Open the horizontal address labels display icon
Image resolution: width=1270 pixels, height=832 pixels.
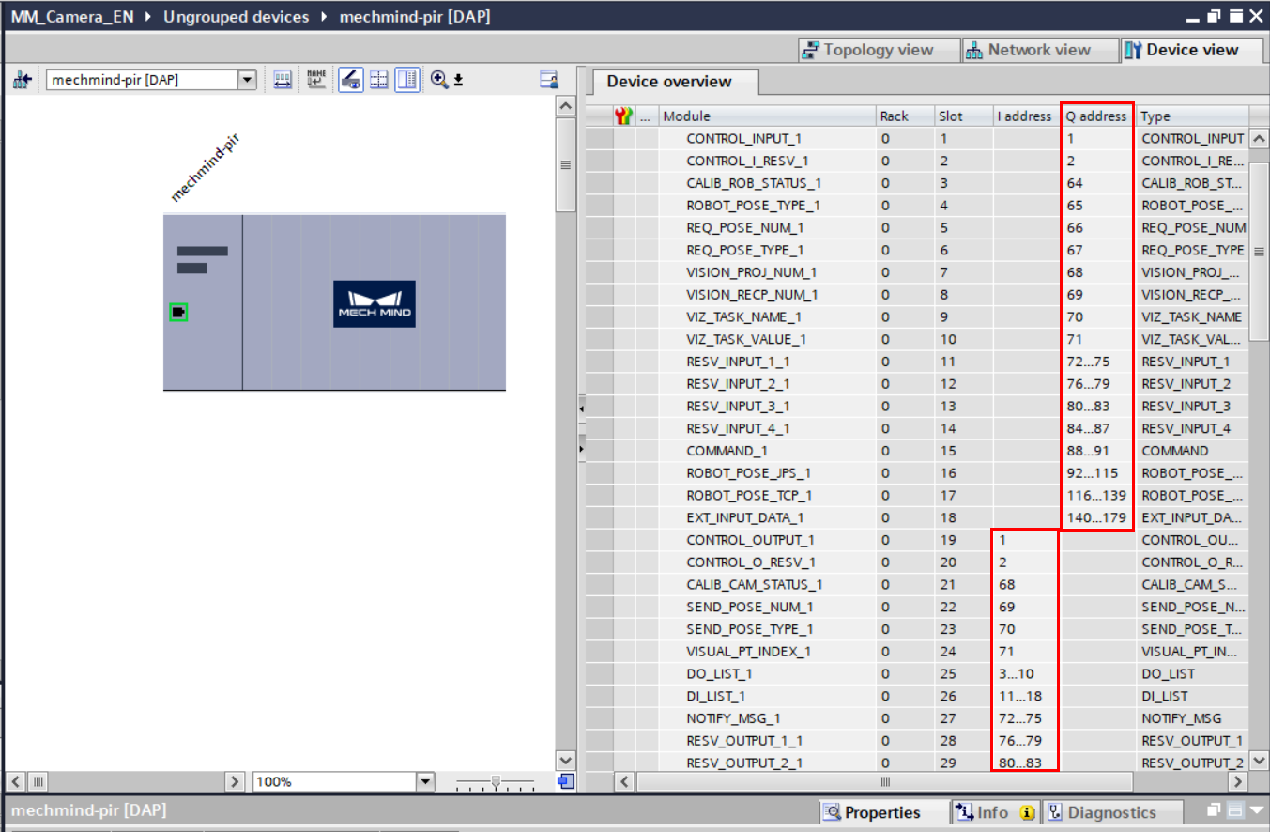[x=283, y=79]
